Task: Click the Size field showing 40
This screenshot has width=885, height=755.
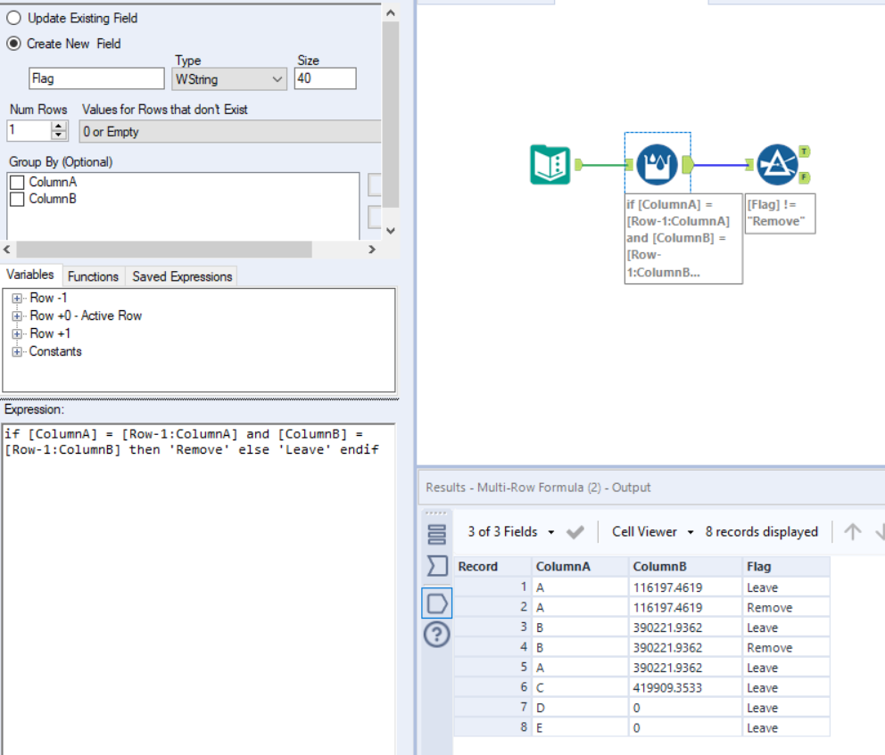Action: click(325, 78)
